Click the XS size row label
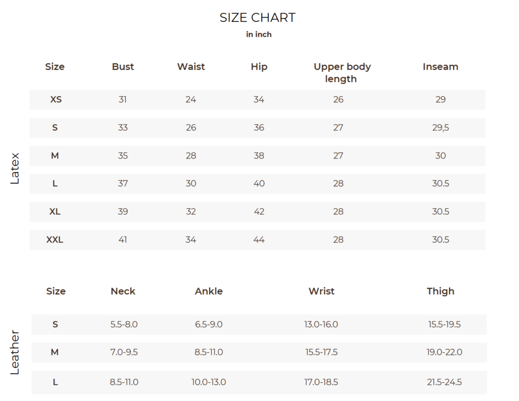Screen dimensions: 519x401 click(56, 100)
